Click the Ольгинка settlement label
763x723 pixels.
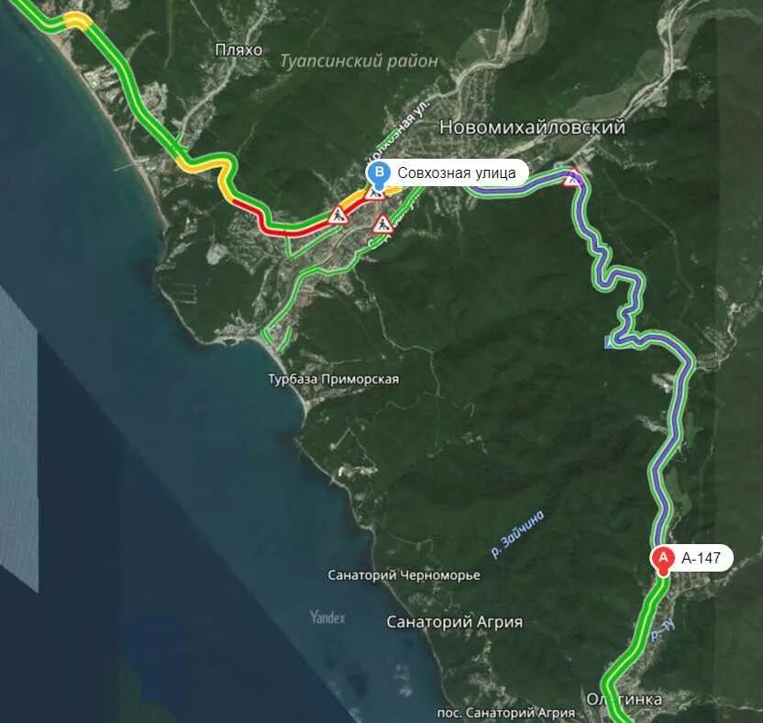[624, 700]
